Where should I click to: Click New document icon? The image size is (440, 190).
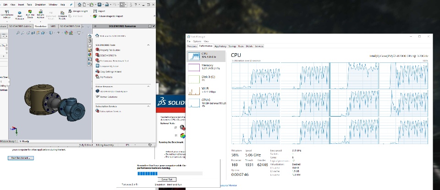84,5
